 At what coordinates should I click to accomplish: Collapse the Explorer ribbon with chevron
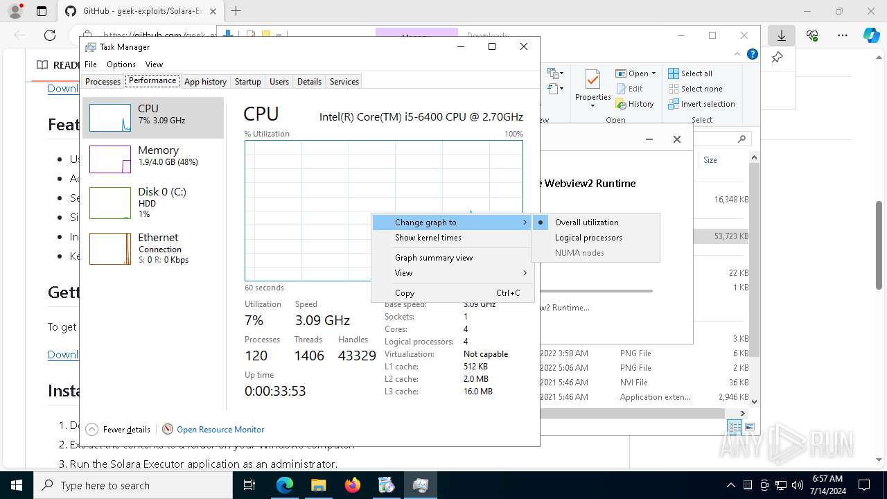point(737,54)
